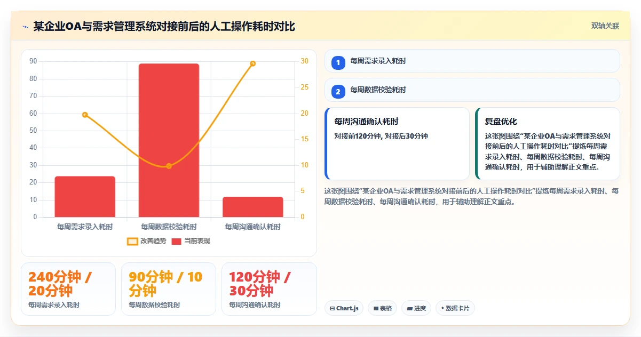Click the red bar for 每周沟通确认耗时
The height and width of the screenshot is (337, 641).
[253, 207]
